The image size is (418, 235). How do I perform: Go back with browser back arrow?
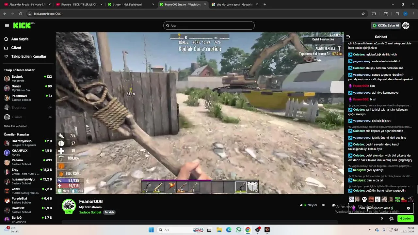tap(5, 14)
